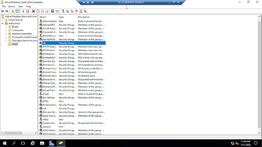Open taskbar search magnifier
Viewport: 262px width, 147px height.
point(14,143)
